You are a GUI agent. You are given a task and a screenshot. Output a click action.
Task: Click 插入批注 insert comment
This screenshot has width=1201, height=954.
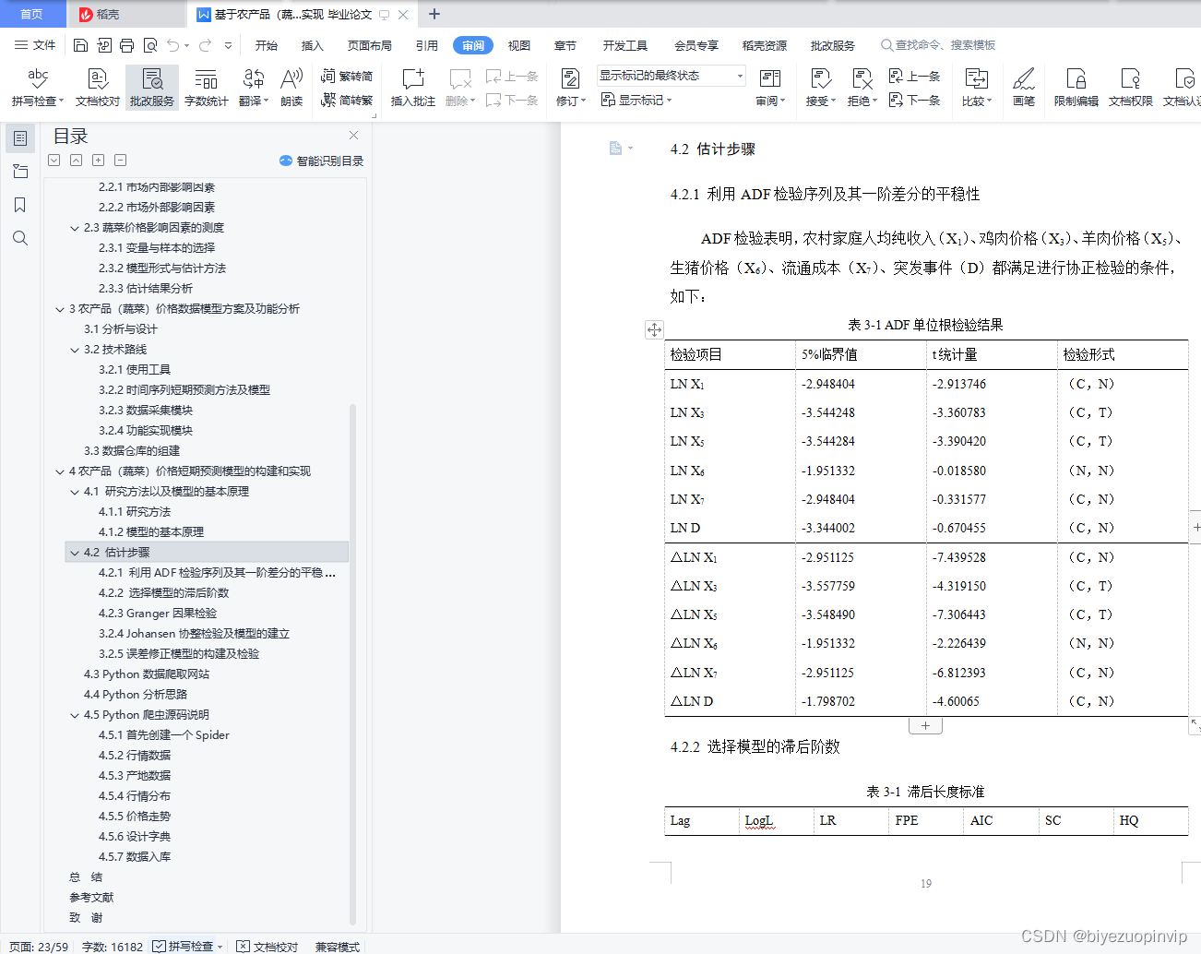pos(412,88)
